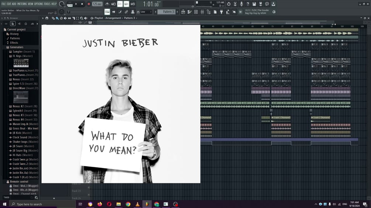
Task: Click the browser search magnifier icon
Action: (x=36, y=198)
